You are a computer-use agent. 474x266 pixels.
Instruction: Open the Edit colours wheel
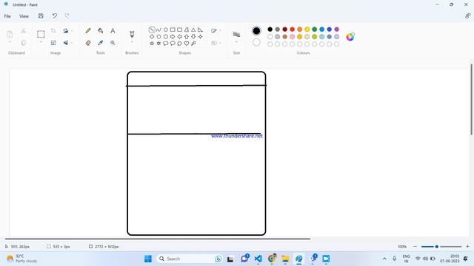(x=350, y=37)
